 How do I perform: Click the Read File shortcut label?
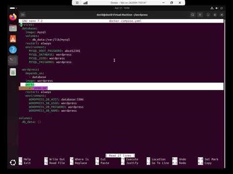click(57, 163)
